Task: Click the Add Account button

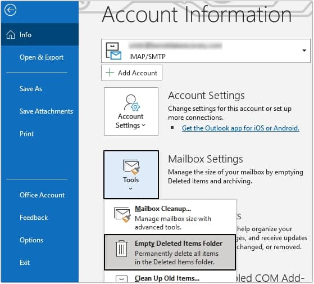Action: [131, 73]
